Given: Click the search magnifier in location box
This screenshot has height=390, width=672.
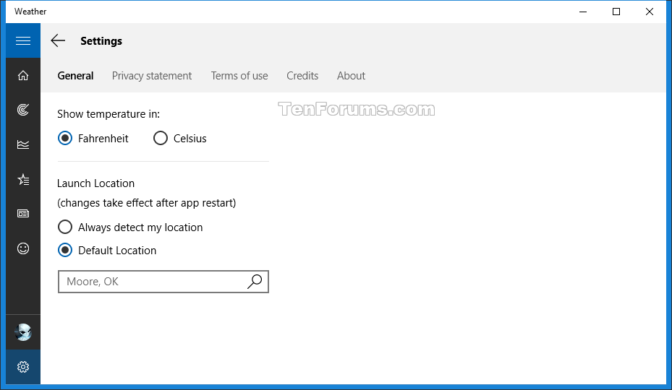Looking at the screenshot, I should pos(255,281).
